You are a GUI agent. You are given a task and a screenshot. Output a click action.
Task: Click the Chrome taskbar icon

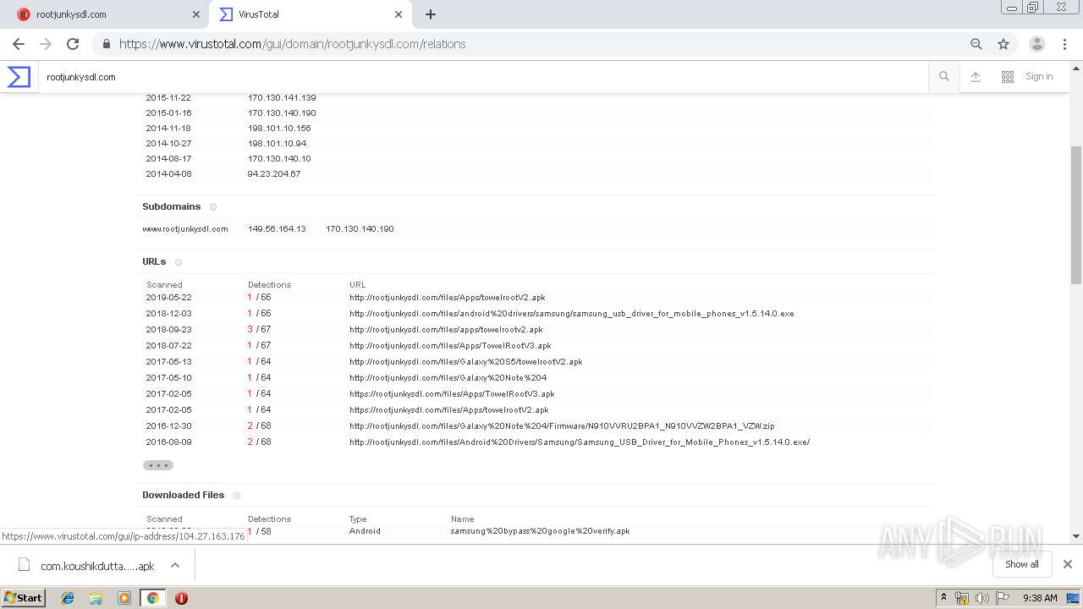(x=152, y=598)
